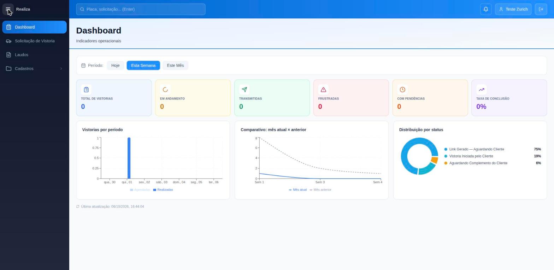The width and height of the screenshot is (554, 270).
Task: Click the logout icon button
Action: pyautogui.click(x=541, y=9)
